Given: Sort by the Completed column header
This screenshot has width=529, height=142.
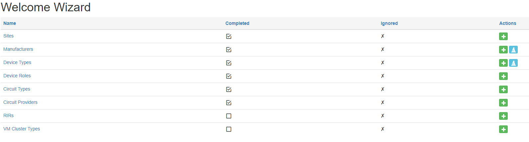Looking at the screenshot, I should pos(237,23).
